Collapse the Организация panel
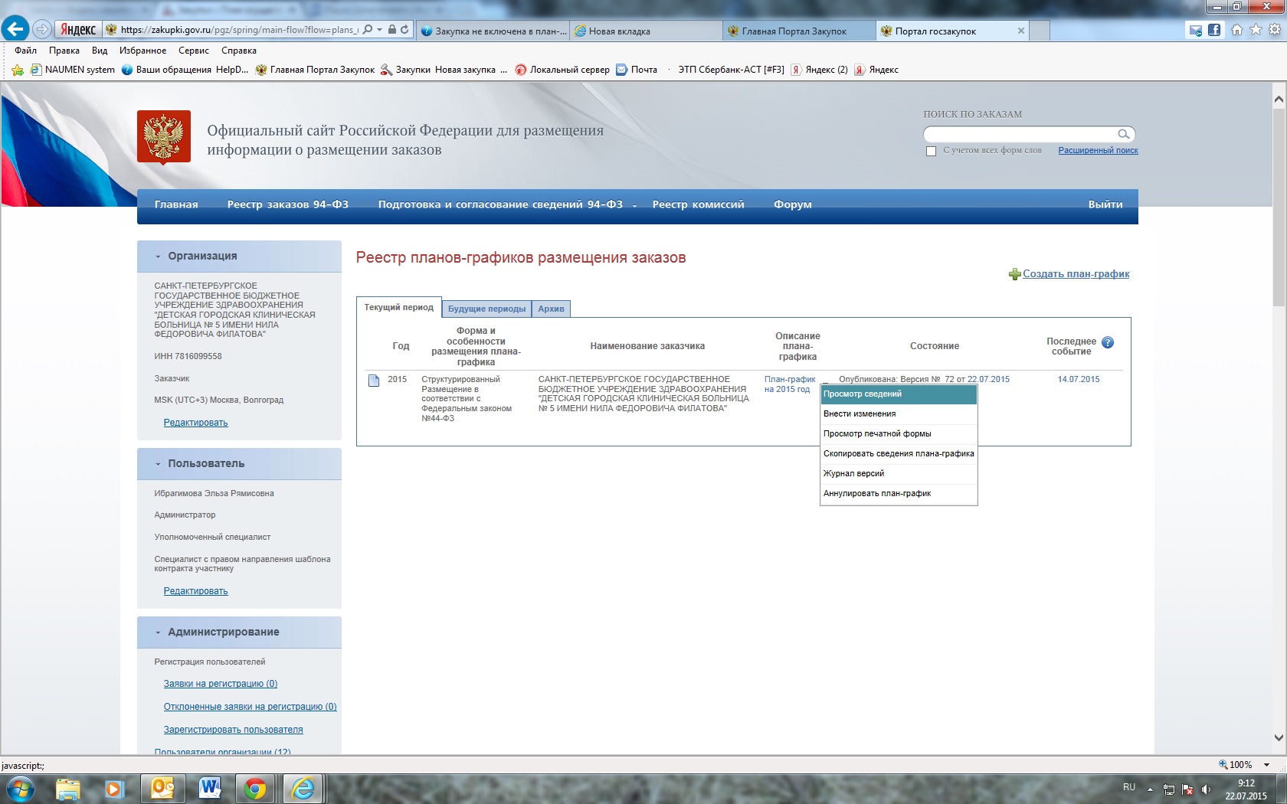Image resolution: width=1287 pixels, height=804 pixels. 158,257
